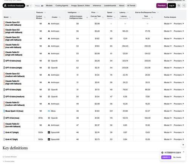This screenshot has width=189, height=164.
Task: Open Model link for GPT-6 Astra (max)
Action: (x=168, y=61)
